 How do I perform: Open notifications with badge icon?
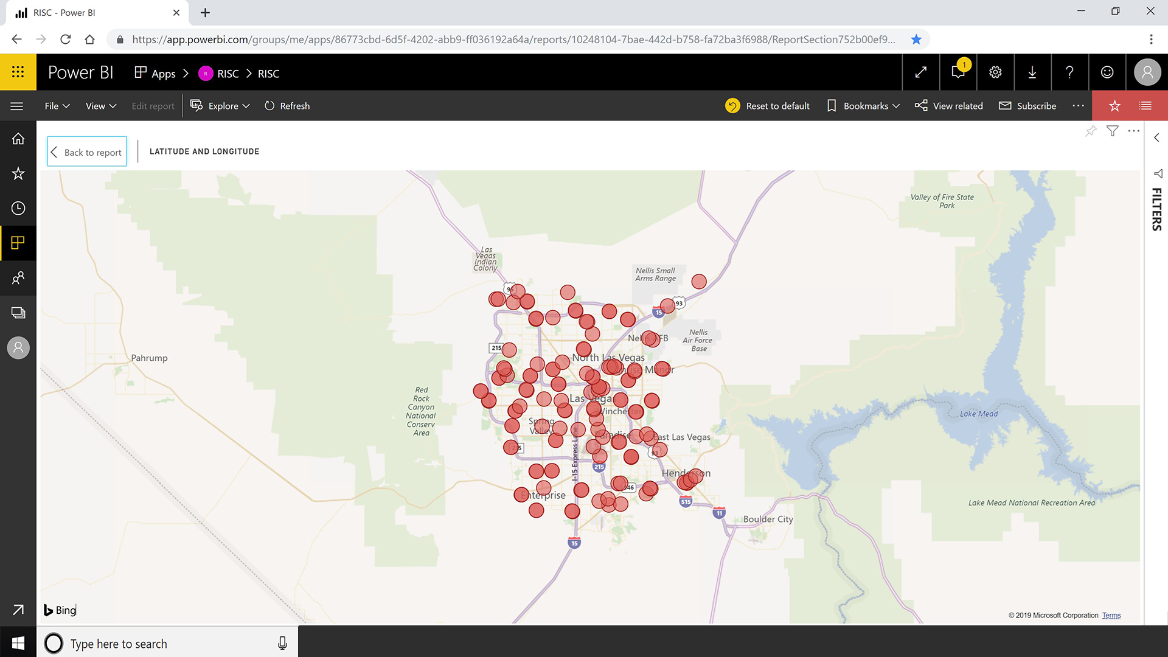(958, 72)
